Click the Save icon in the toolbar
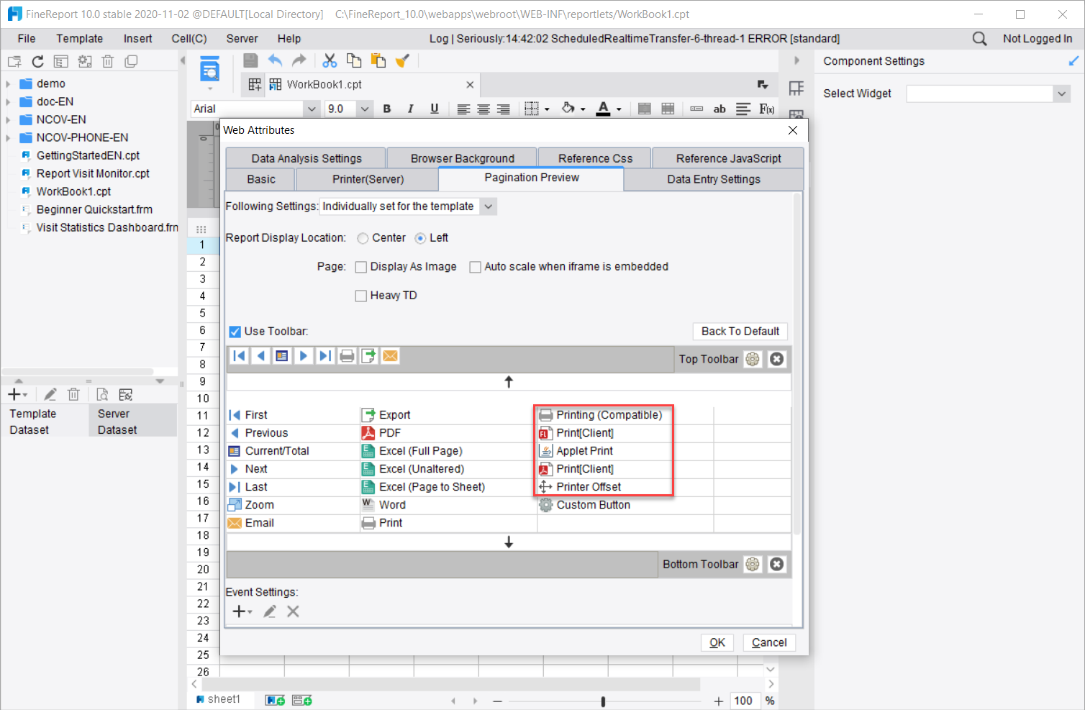The width and height of the screenshot is (1085, 710). click(250, 61)
